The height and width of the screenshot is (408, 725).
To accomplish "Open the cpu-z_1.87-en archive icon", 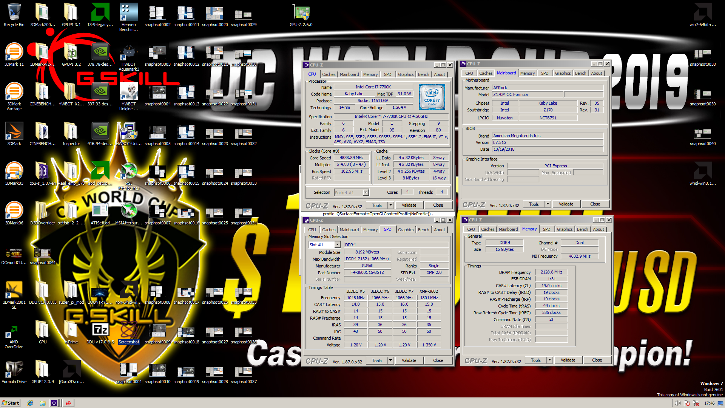I will click(43, 174).
